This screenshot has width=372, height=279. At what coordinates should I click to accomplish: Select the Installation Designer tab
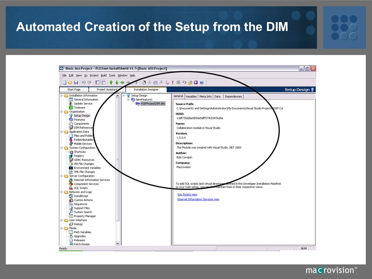click(x=146, y=90)
